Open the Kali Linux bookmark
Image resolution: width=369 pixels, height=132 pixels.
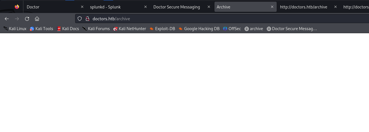pyautogui.click(x=15, y=29)
